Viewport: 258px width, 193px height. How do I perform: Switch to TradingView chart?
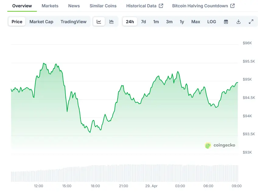point(73,22)
